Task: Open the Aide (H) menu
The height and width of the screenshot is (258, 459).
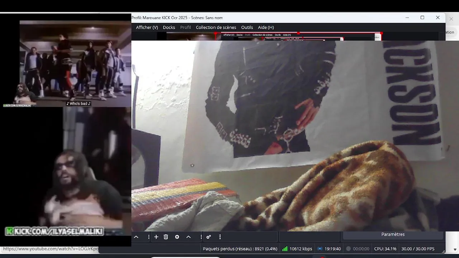Action: (266, 27)
